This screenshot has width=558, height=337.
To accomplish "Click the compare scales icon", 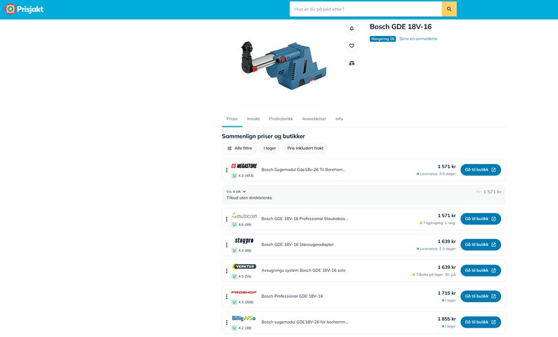I will coord(352,63).
